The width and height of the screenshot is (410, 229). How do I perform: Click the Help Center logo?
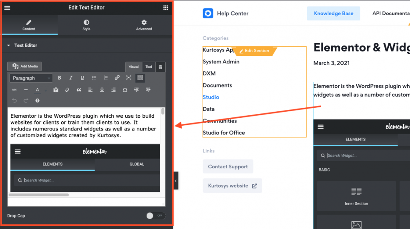(x=208, y=13)
